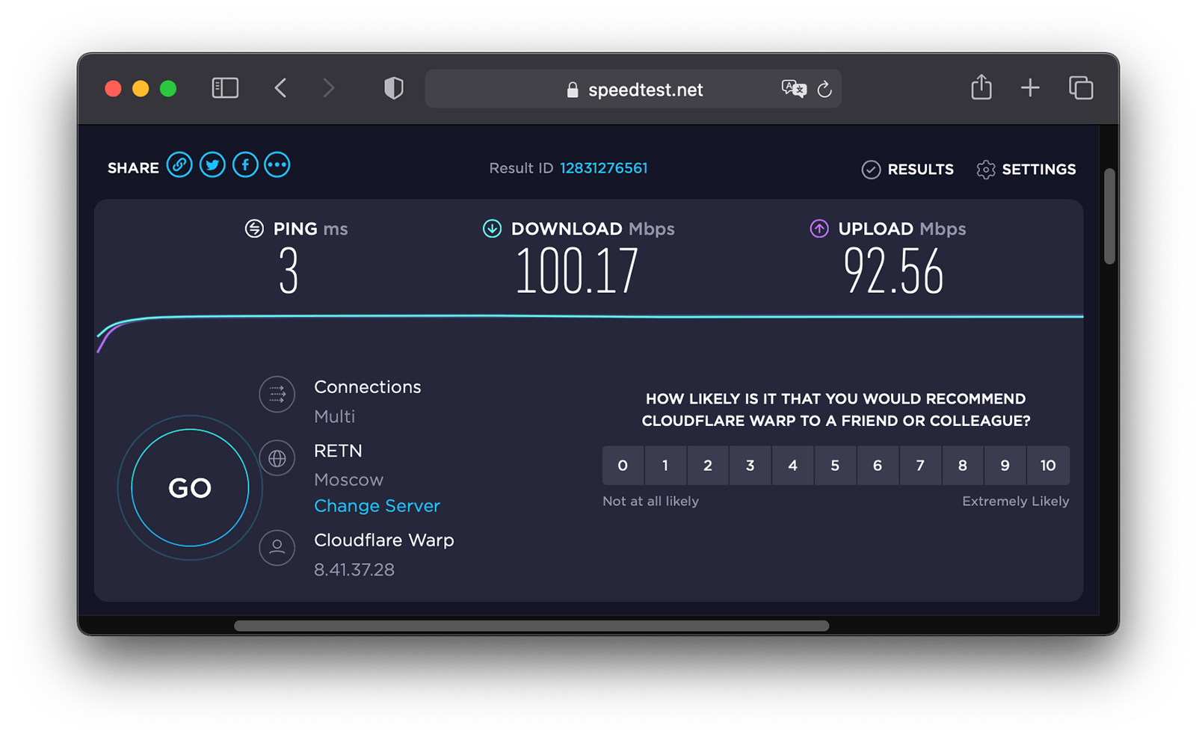Click the Safari sidebar toggle icon
Image resolution: width=1196 pixels, height=737 pixels.
coord(225,88)
